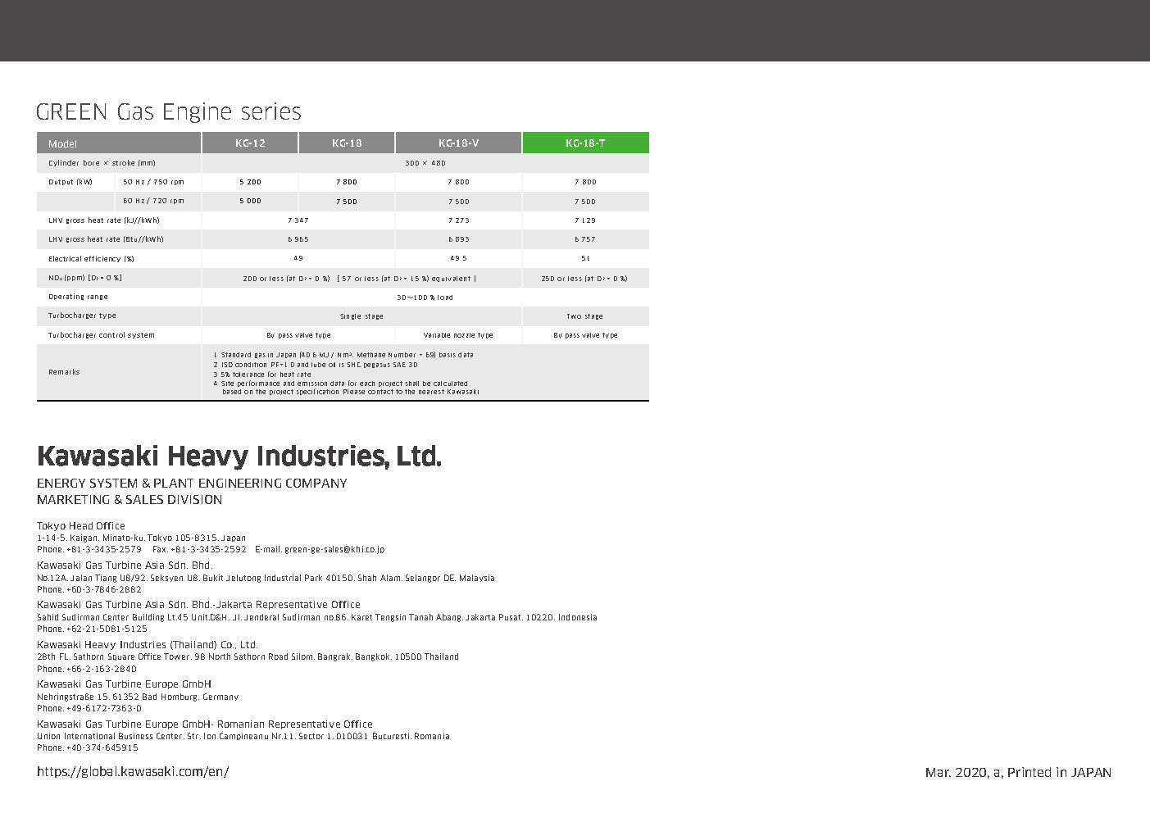Image resolution: width=1150 pixels, height=813 pixels.
Task: Click the 'GREEN Gas Engine series' heading
Action: pos(169,111)
